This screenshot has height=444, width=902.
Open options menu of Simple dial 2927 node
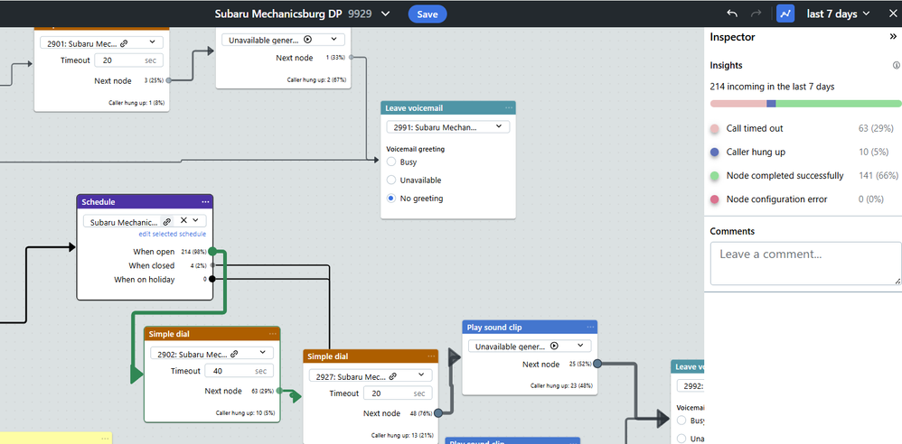click(x=431, y=356)
